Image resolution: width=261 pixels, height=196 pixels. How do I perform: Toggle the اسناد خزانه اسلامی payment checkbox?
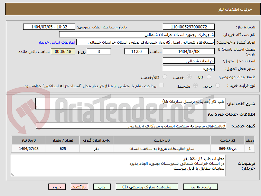tap(161, 85)
